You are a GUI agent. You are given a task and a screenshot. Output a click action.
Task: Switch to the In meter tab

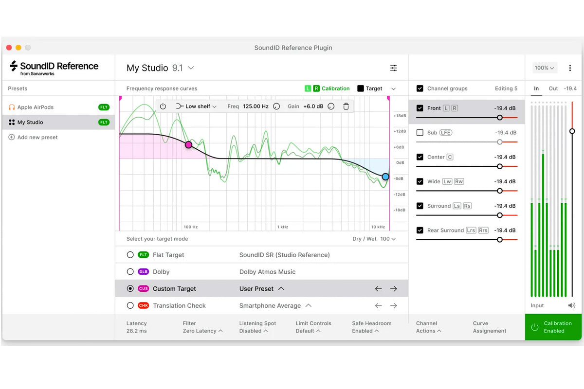536,88
